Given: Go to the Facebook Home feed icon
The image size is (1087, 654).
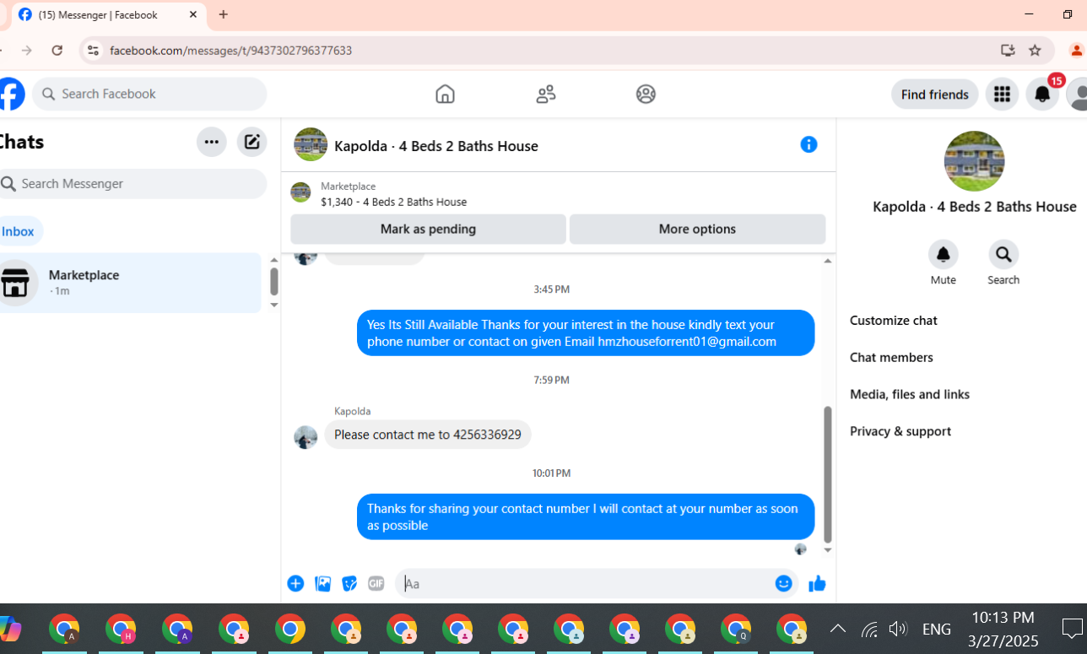Looking at the screenshot, I should click(445, 94).
